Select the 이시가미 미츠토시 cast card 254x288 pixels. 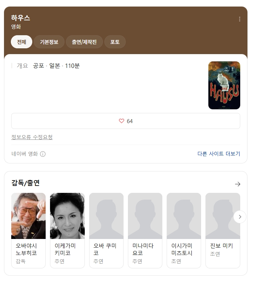(184, 230)
